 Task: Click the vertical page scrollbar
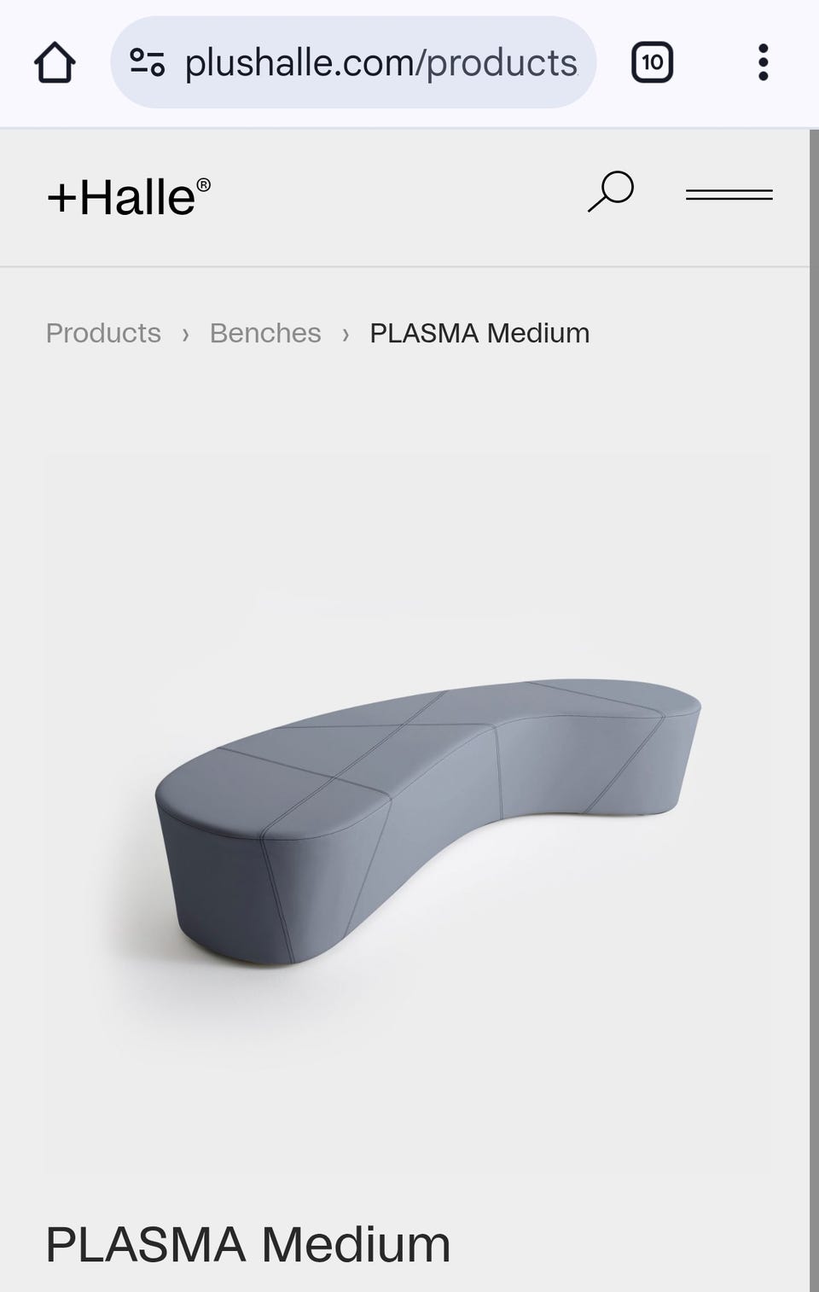(814, 710)
